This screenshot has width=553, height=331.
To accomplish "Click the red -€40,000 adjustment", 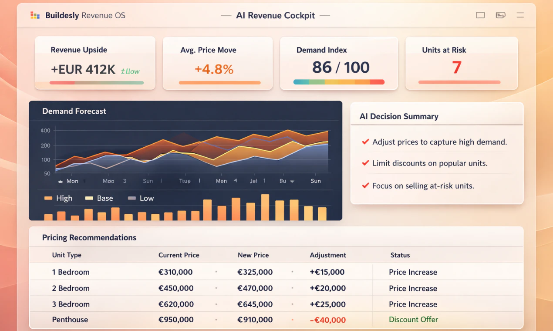I will (x=327, y=320).
